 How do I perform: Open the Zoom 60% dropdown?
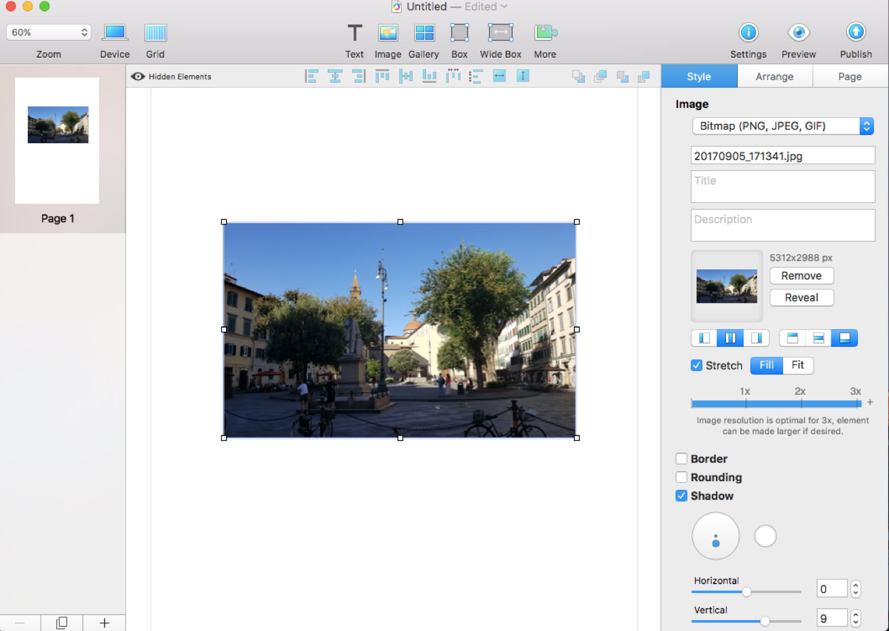tap(48, 33)
